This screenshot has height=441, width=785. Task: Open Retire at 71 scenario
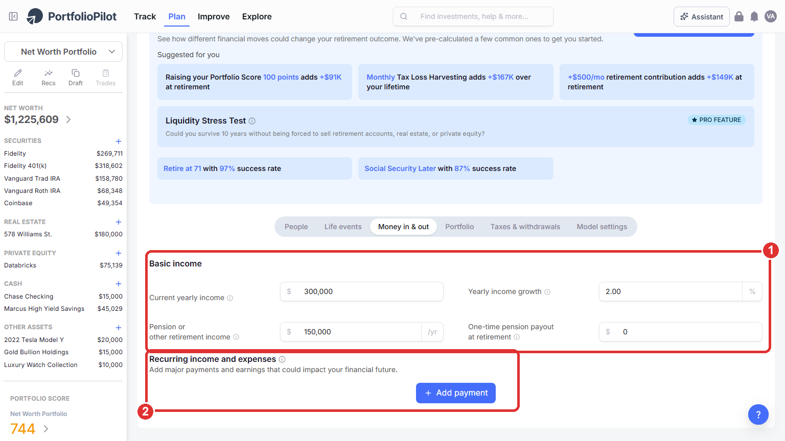(x=255, y=168)
